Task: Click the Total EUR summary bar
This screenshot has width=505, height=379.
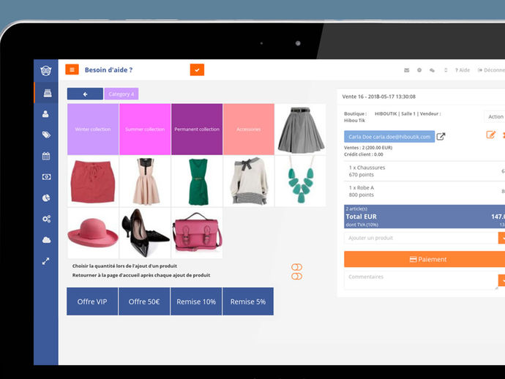Action: click(x=424, y=217)
